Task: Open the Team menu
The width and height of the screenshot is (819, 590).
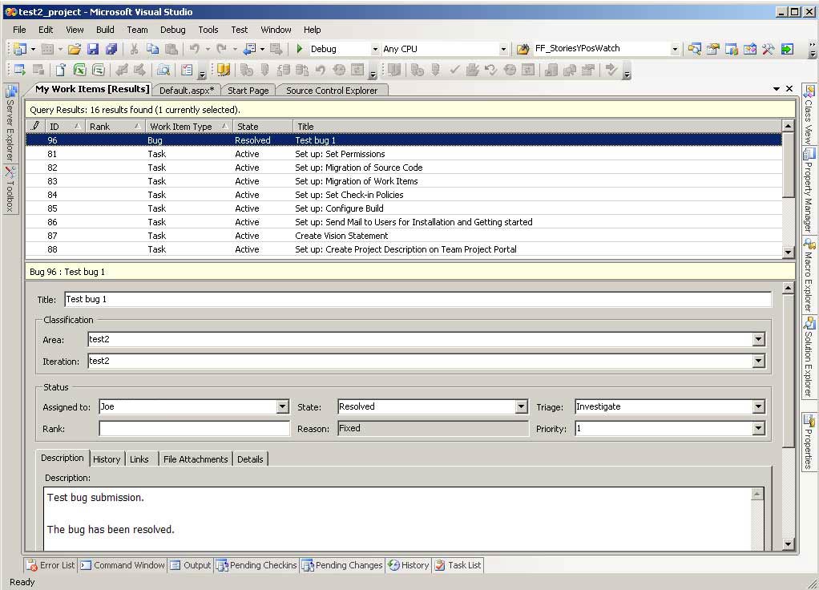Action: click(x=137, y=30)
